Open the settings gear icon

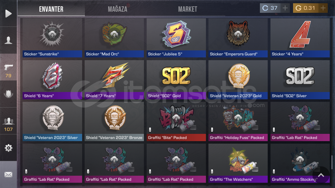[x=9, y=148]
